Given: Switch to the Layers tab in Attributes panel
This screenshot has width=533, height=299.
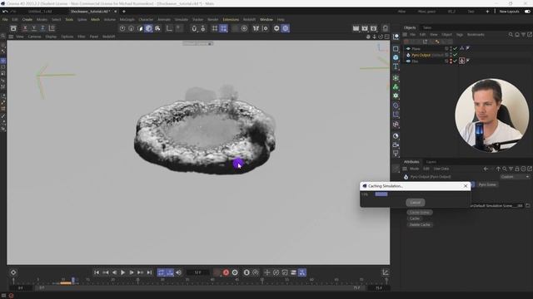Looking at the screenshot, I should 431,162.
